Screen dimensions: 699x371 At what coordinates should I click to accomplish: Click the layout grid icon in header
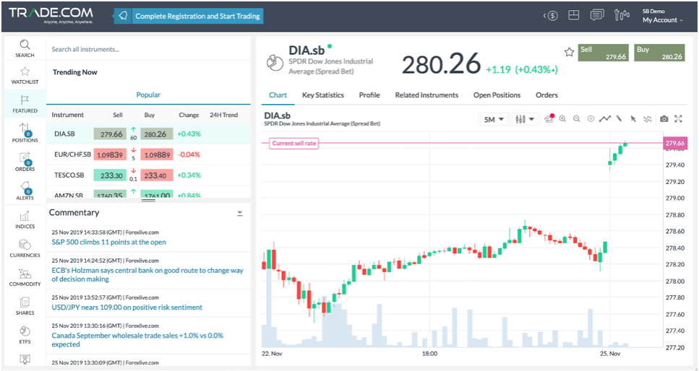click(574, 15)
